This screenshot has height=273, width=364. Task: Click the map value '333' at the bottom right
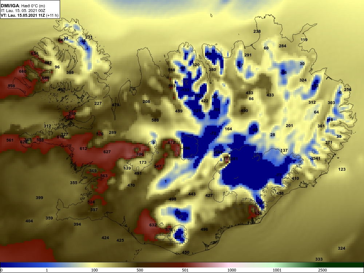tap(319, 259)
